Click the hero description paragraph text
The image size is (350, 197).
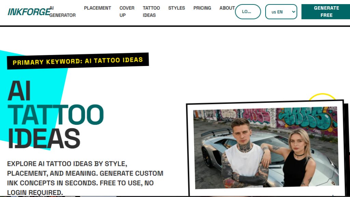pos(85,178)
